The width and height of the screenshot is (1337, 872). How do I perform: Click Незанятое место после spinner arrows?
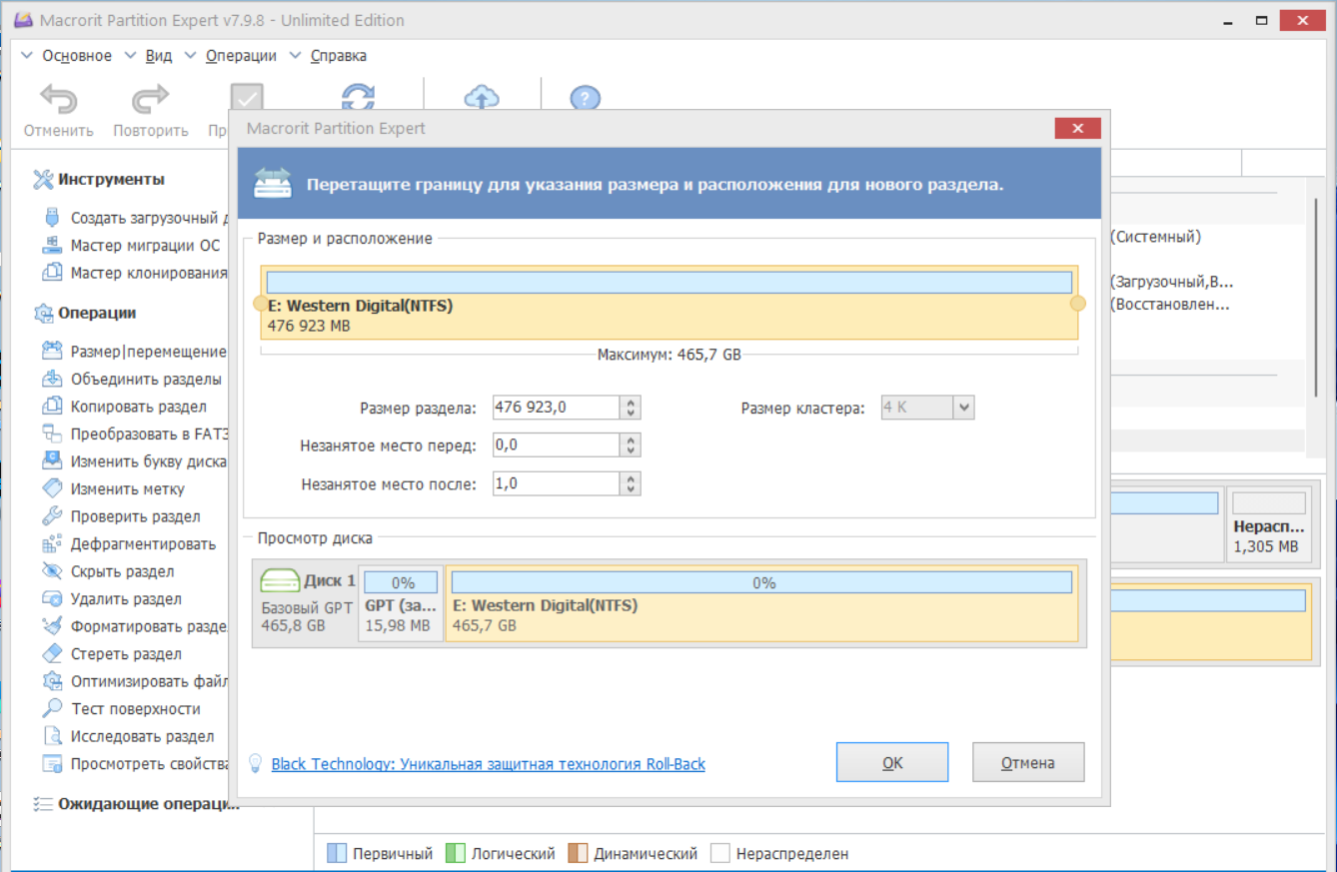coord(631,483)
